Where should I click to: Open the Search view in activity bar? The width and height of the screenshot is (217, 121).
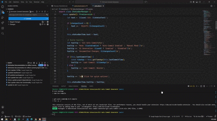3,33
